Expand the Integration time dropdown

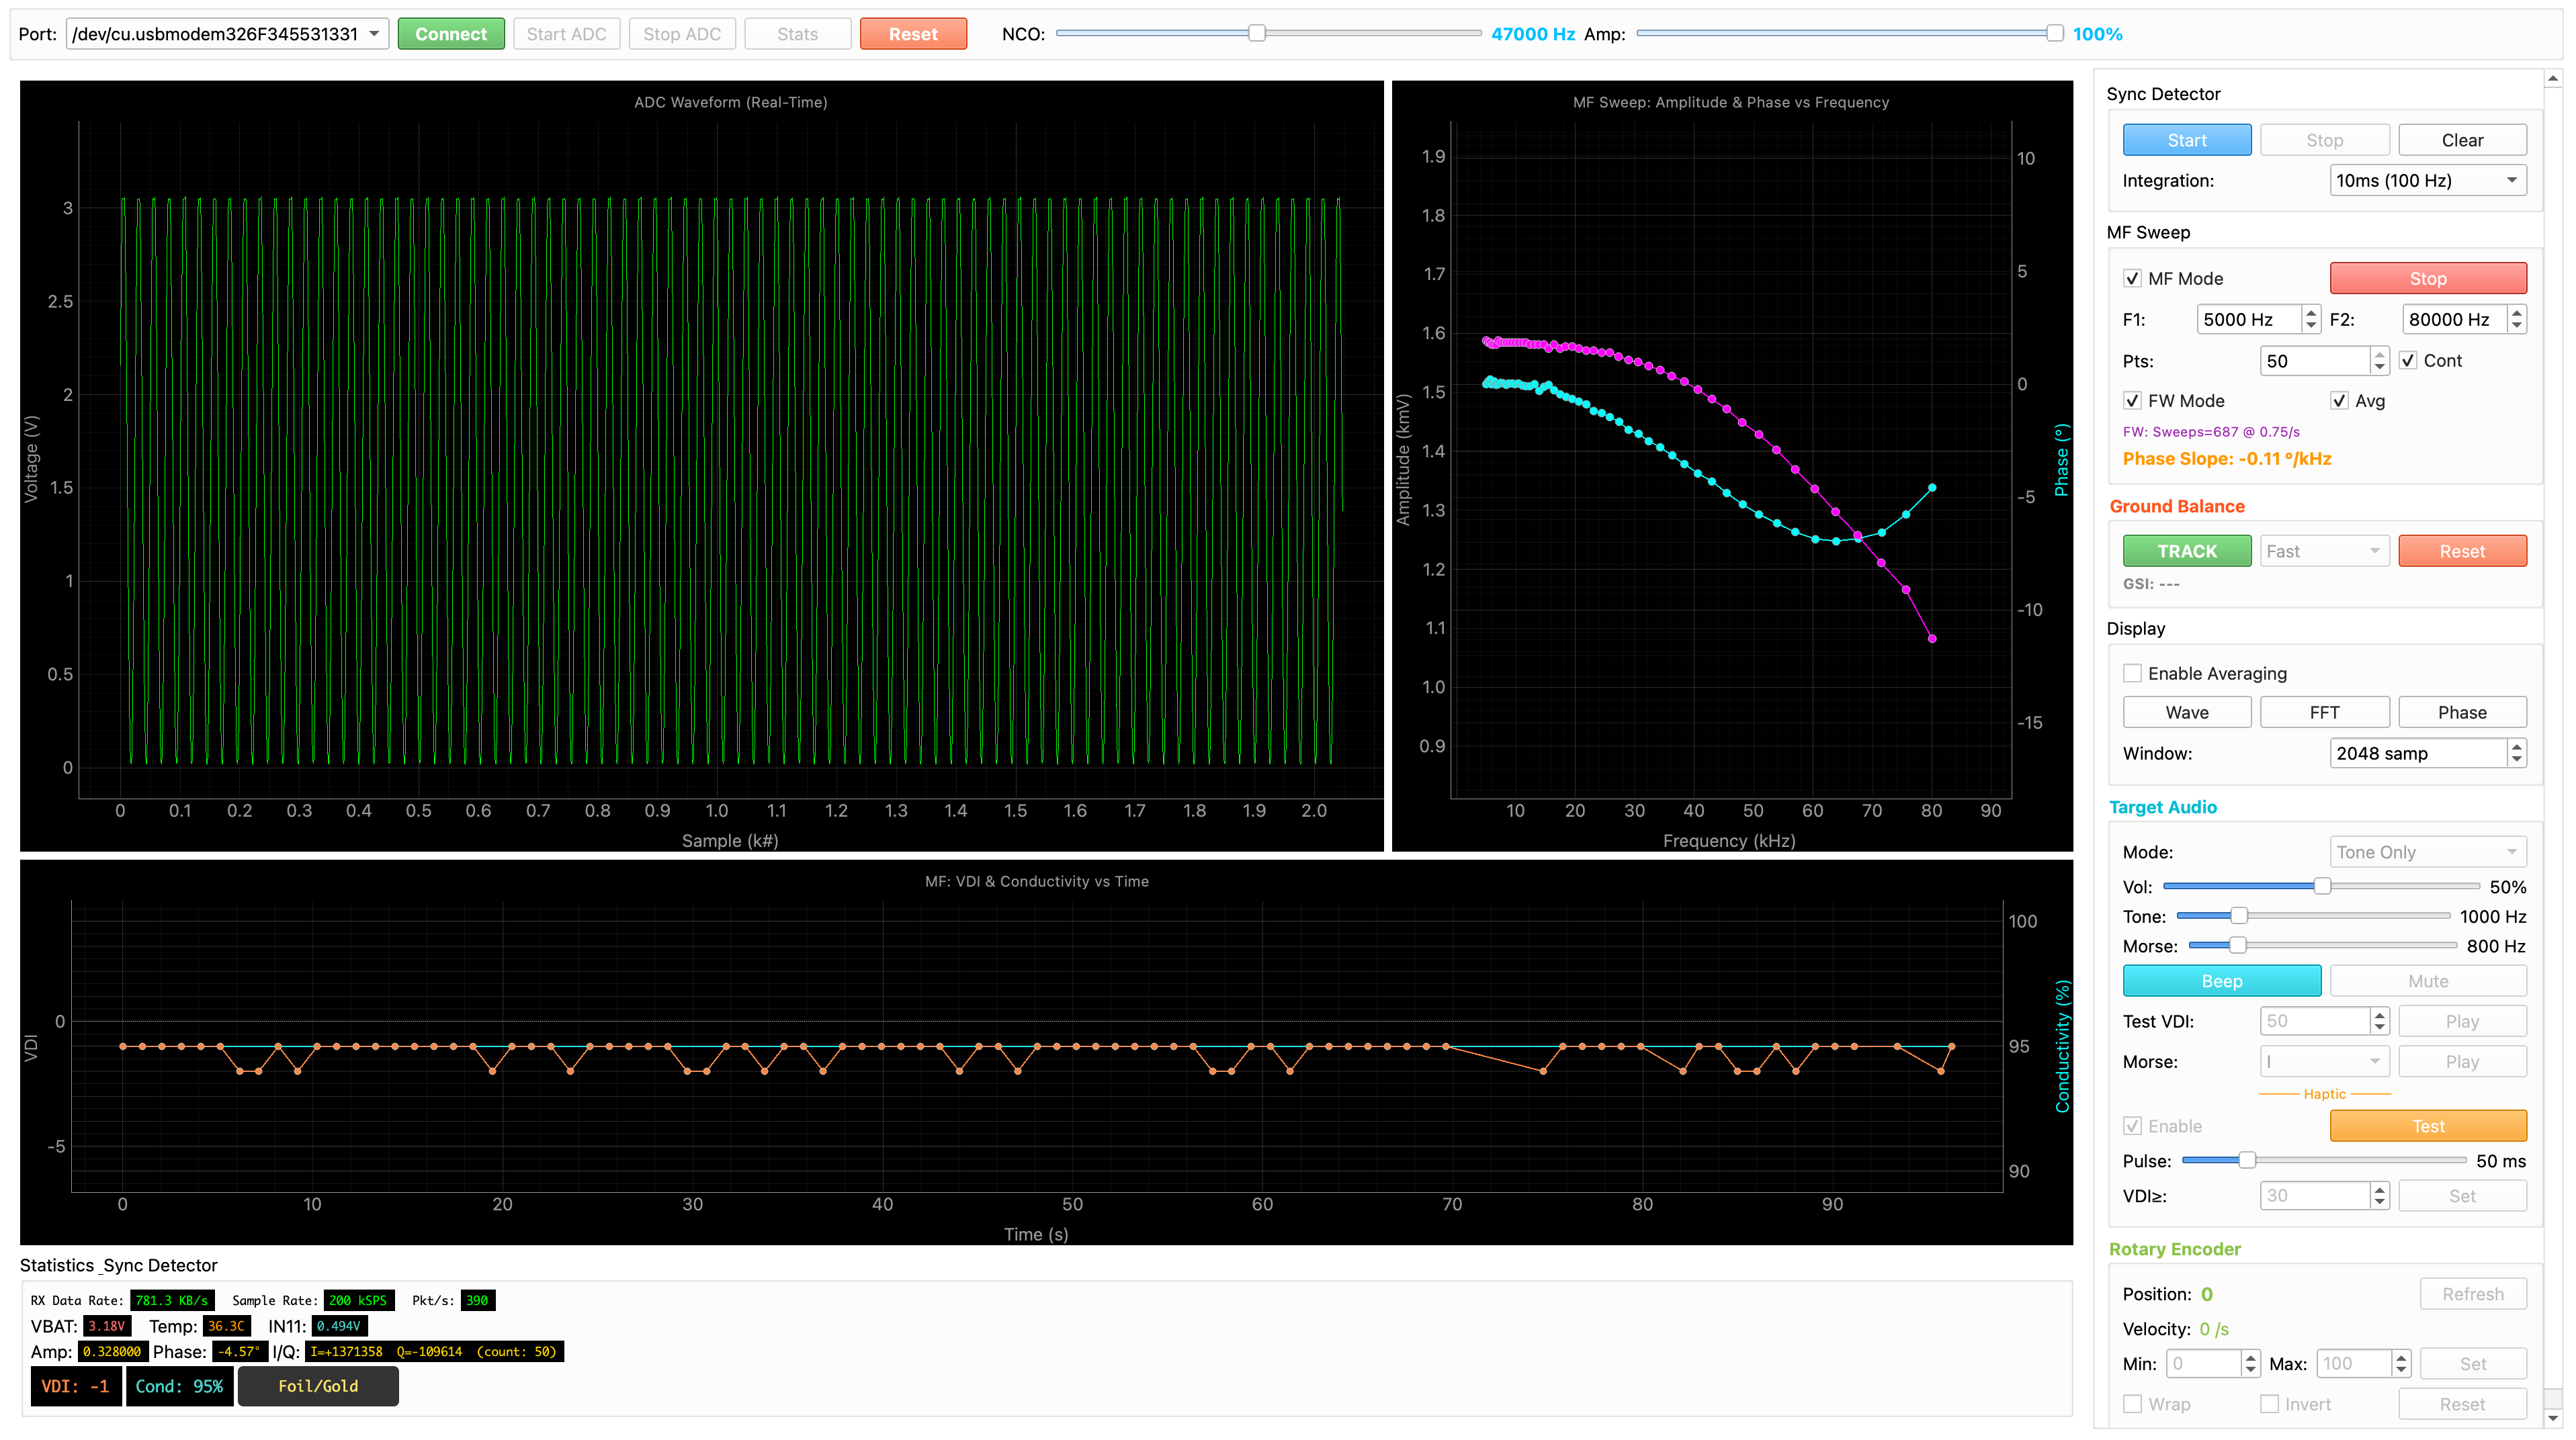pyautogui.click(x=2427, y=181)
